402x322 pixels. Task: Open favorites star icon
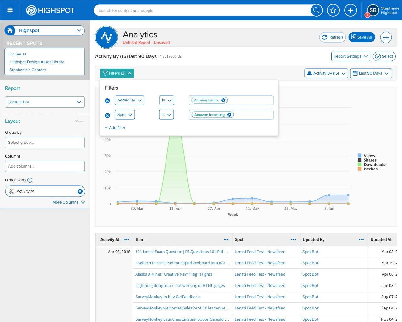(333, 10)
